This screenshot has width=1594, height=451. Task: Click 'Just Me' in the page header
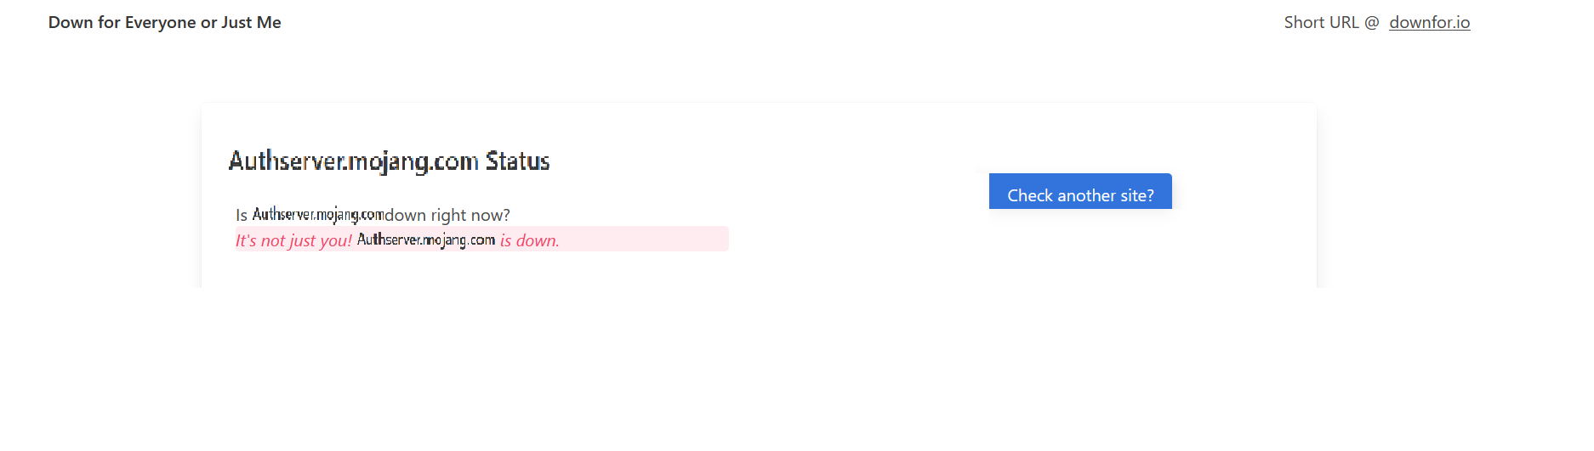pos(251,23)
